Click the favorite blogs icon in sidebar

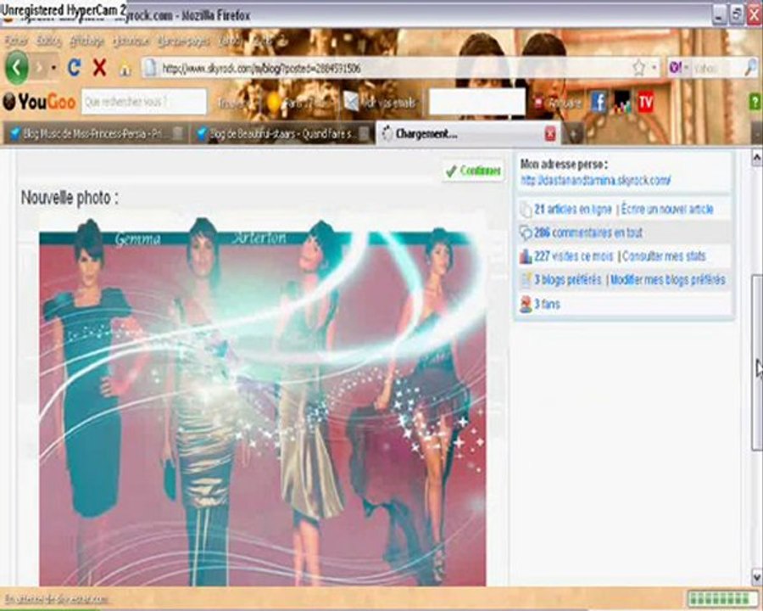point(526,280)
